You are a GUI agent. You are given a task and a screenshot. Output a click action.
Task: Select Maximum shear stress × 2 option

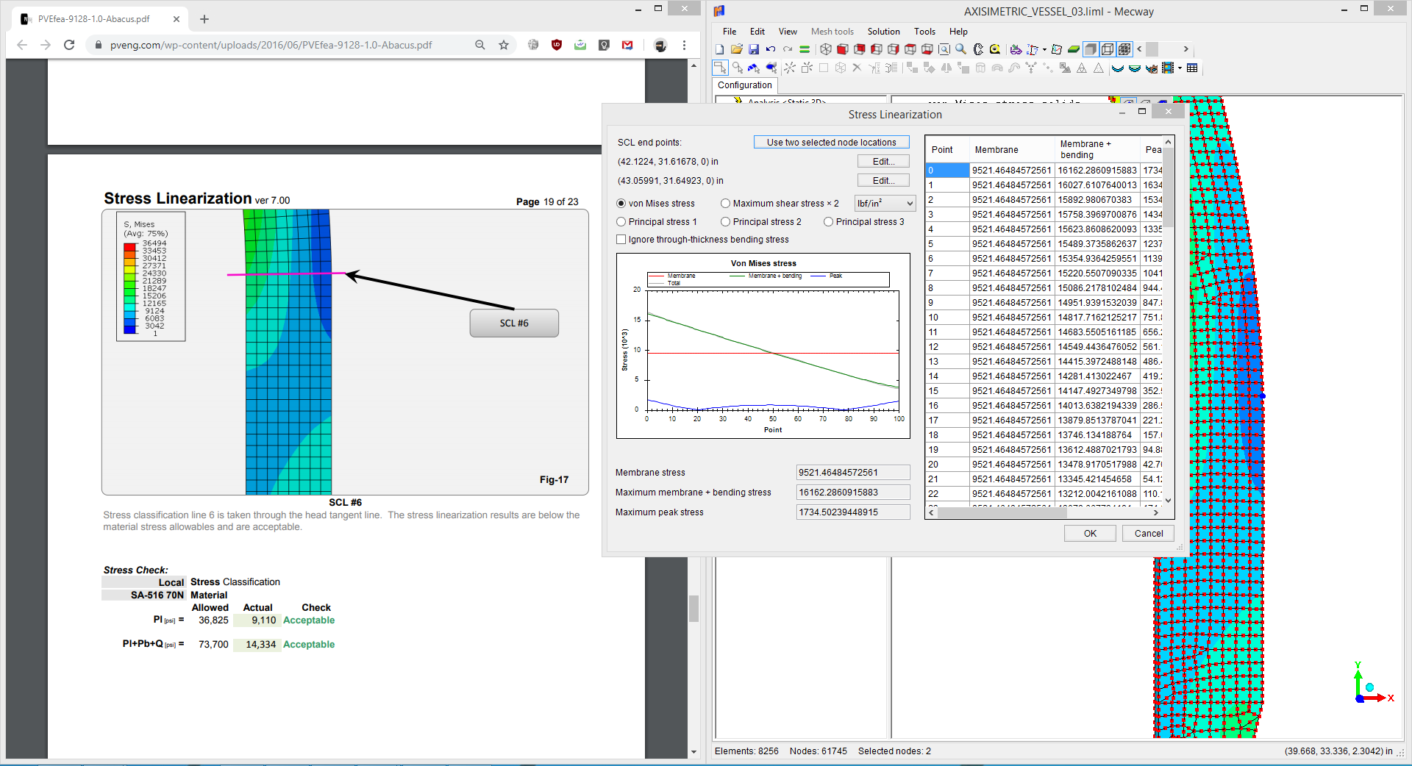[x=726, y=204]
